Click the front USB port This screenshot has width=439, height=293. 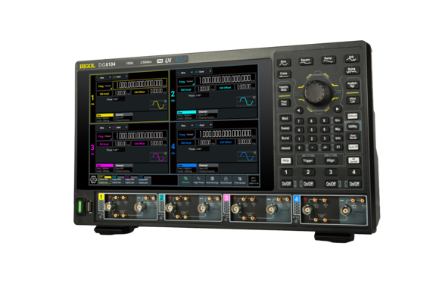tap(90, 207)
